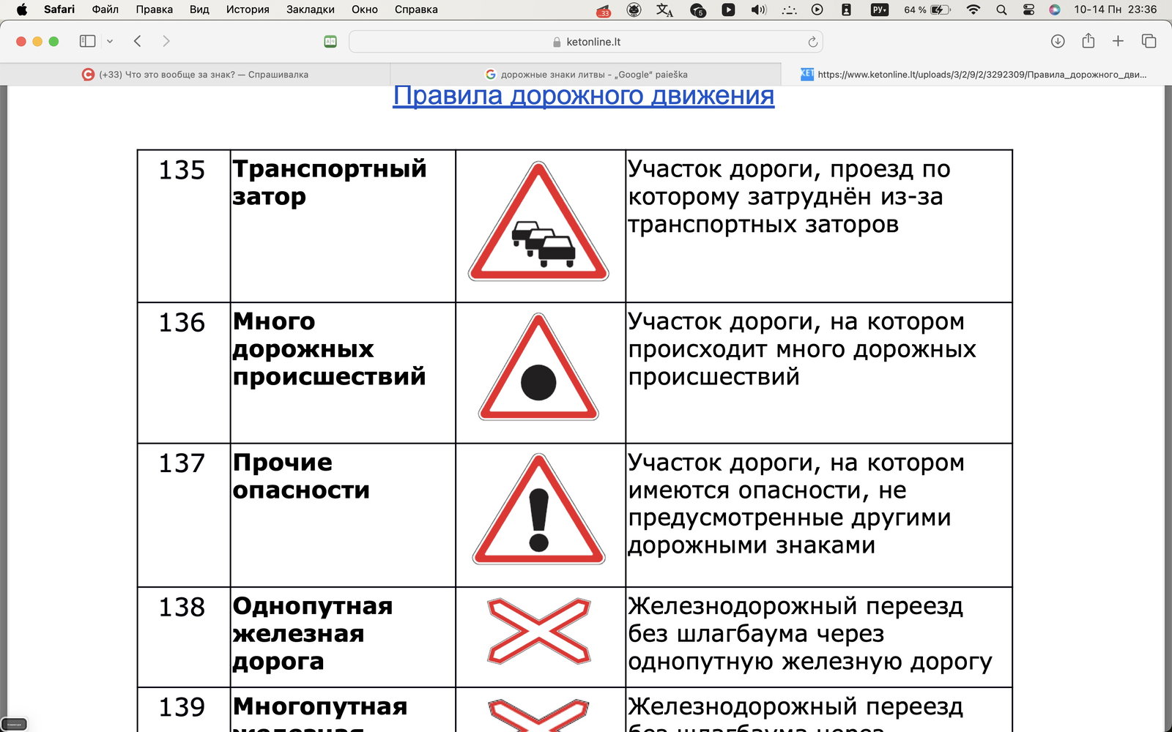Focus the ketonline.lt address bar

click(586, 42)
